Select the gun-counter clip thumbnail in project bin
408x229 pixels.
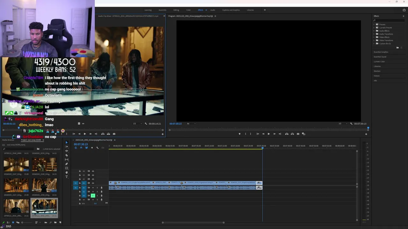tap(44, 206)
